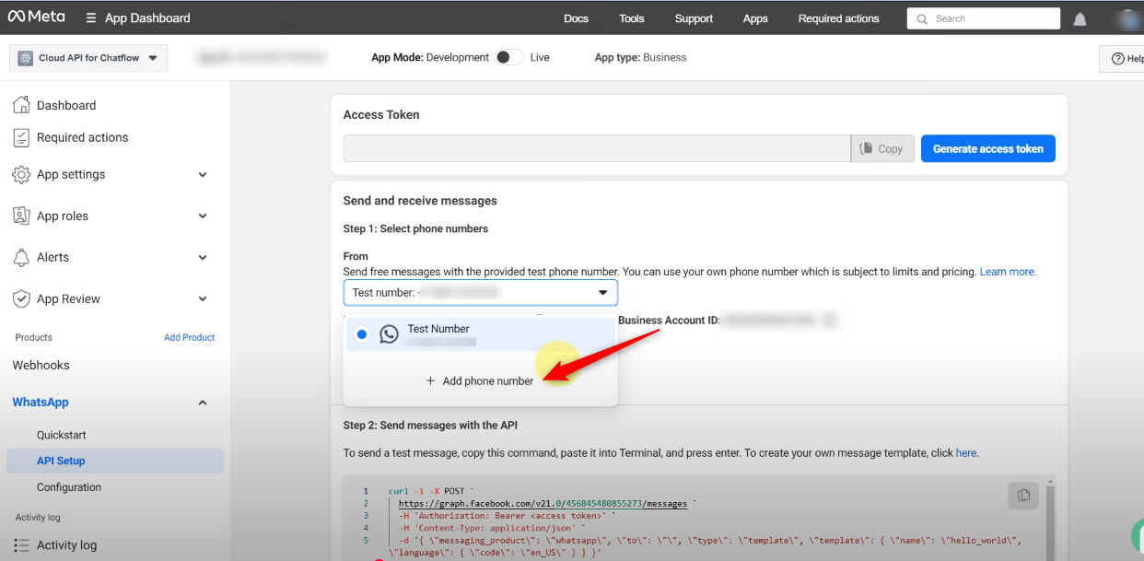Screen dimensions: 1144x561
Task: Open the Docs menu
Action: 576,18
